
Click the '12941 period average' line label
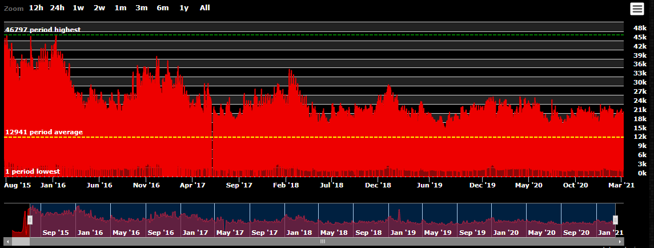click(x=44, y=132)
